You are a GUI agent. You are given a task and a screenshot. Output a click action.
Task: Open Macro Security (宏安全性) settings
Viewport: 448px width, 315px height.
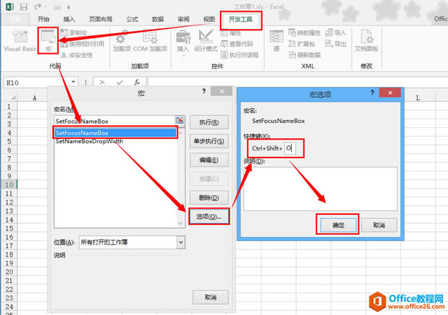pos(77,55)
